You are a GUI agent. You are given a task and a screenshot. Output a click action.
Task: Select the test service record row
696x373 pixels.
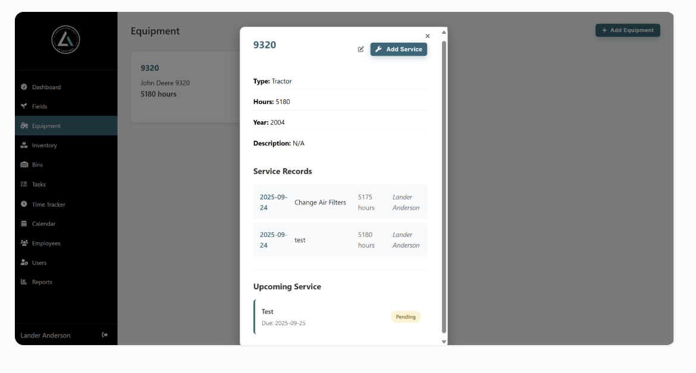point(340,240)
